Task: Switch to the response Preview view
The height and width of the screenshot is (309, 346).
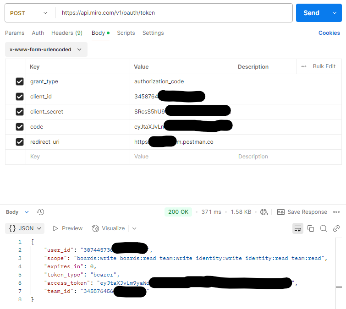Action: (x=68, y=228)
